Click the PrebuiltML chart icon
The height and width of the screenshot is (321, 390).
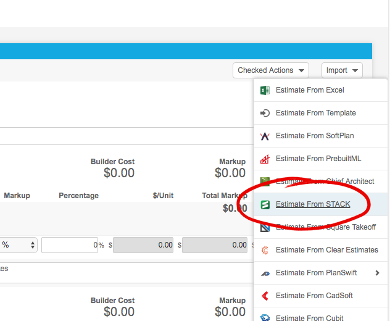[x=265, y=159]
